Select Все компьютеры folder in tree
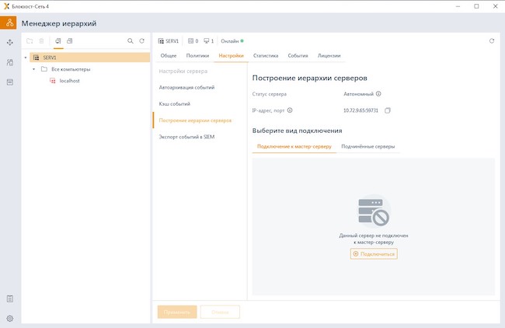Viewport: 505px width, 328px height. (x=71, y=69)
